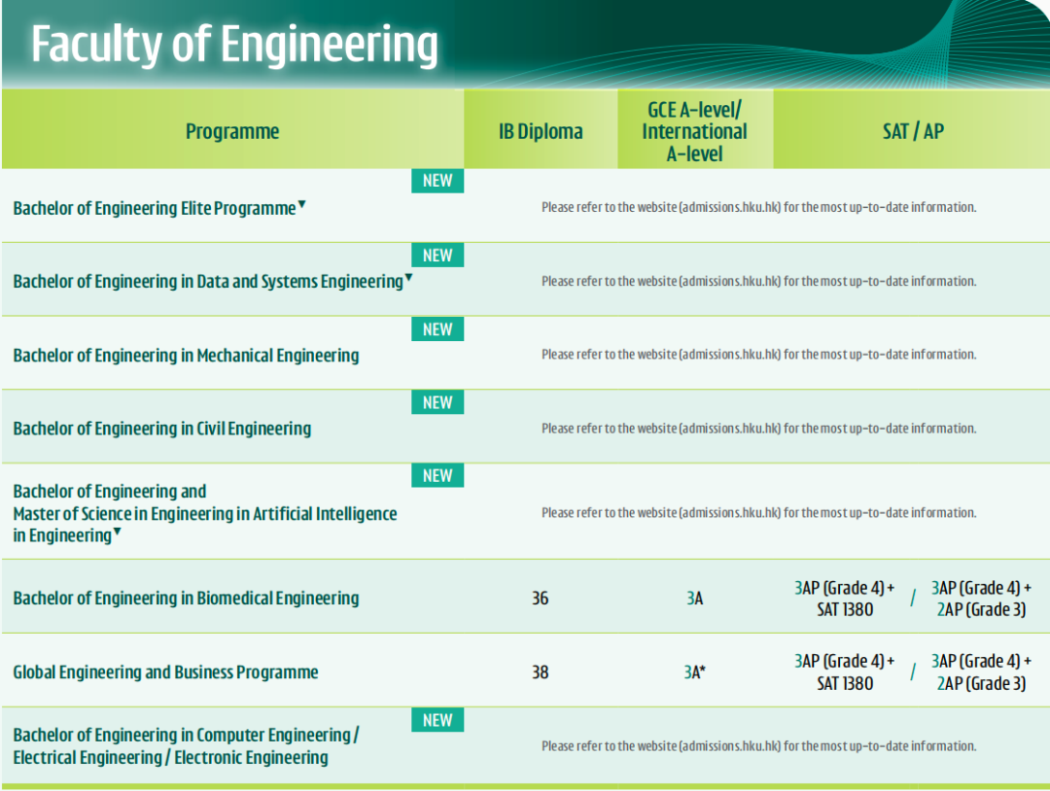Viewport: 1050px width, 791px height.
Task: Click website note in Artificial Intelligence row
Action: point(758,513)
